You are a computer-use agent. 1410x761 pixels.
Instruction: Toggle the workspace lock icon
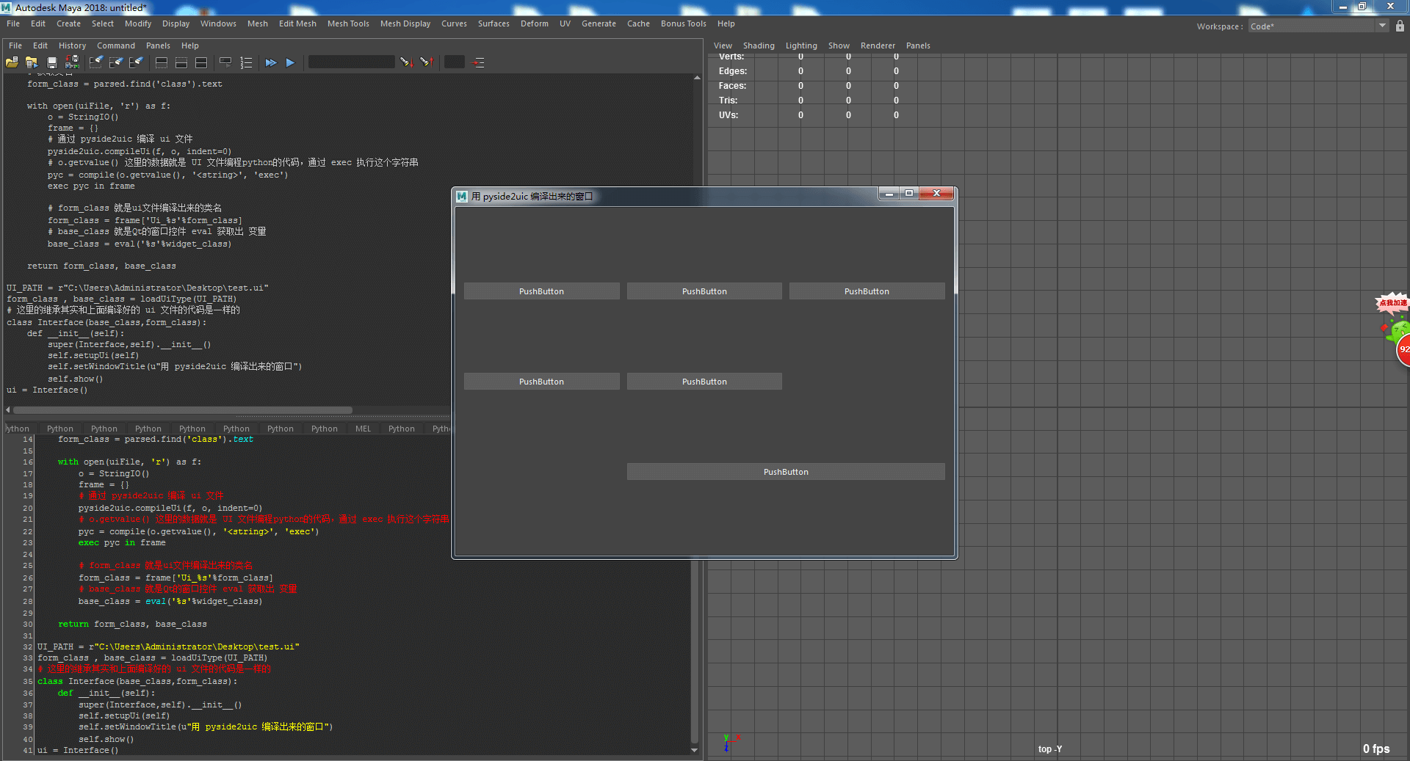pos(1400,26)
